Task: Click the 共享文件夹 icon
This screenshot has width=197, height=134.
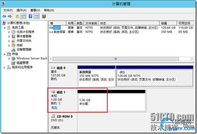Action: pyautogui.click(x=13, y=41)
